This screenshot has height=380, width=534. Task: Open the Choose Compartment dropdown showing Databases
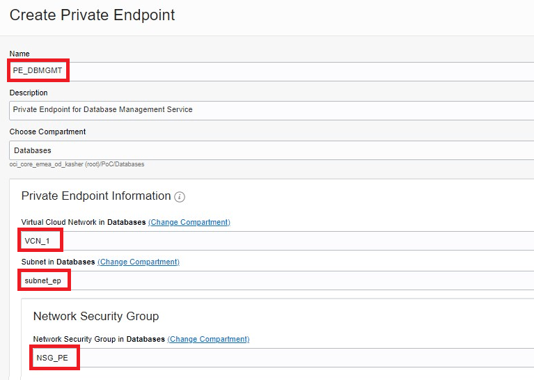point(272,150)
